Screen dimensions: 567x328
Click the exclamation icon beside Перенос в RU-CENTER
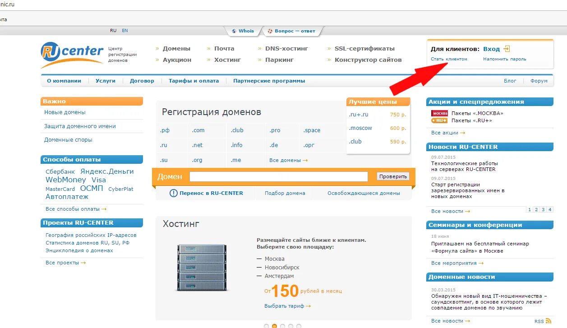coord(174,193)
